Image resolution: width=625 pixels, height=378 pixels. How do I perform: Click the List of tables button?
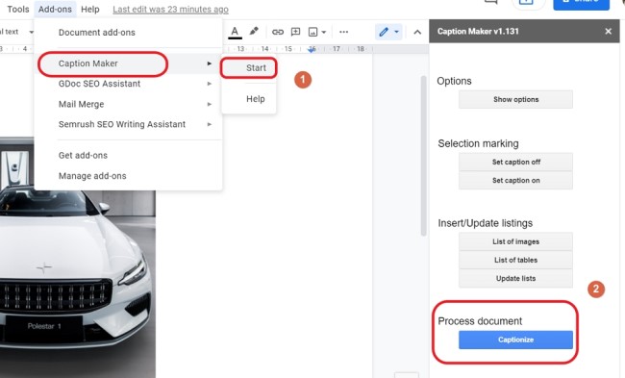pyautogui.click(x=515, y=260)
